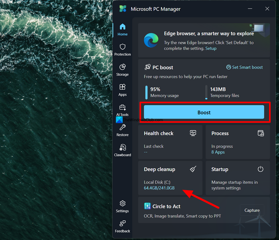Open the Startup card
This screenshot has width=279, height=240.
click(238, 178)
